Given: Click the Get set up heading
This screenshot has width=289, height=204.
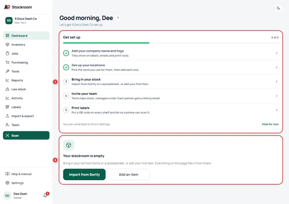Looking at the screenshot, I should 72,37.
